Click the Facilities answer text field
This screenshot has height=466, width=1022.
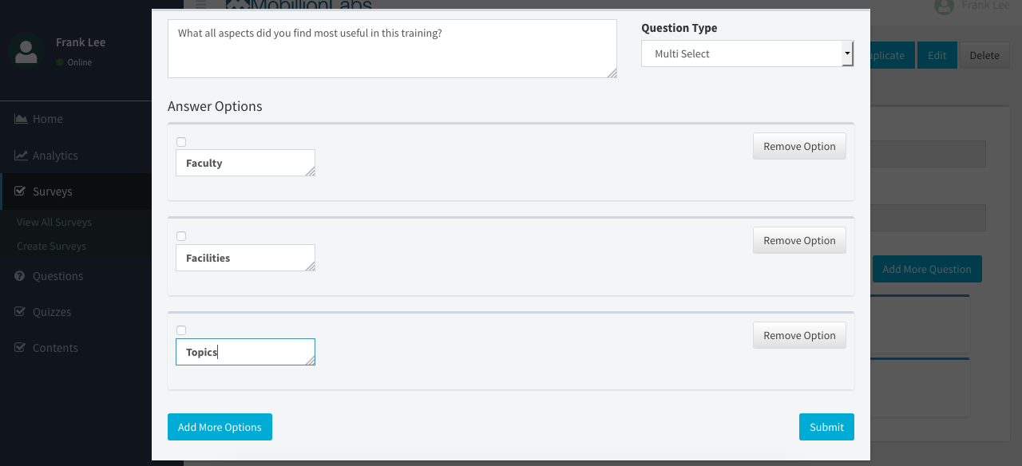244,258
